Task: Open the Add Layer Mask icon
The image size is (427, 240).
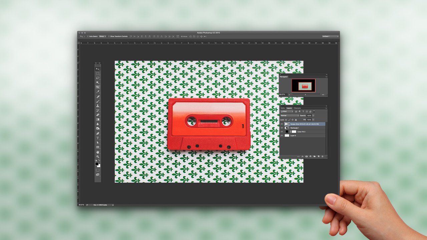Action: (306, 156)
